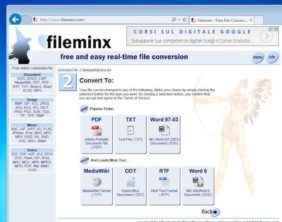
Task: Click the And Loads More Too: label
Action: 109,160
